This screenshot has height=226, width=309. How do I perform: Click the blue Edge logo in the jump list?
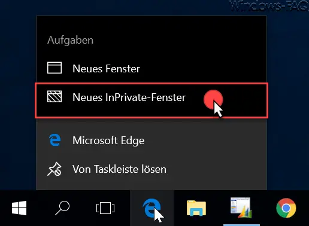tap(55, 140)
